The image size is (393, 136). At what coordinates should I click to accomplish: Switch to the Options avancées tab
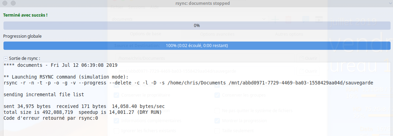coord(217,34)
